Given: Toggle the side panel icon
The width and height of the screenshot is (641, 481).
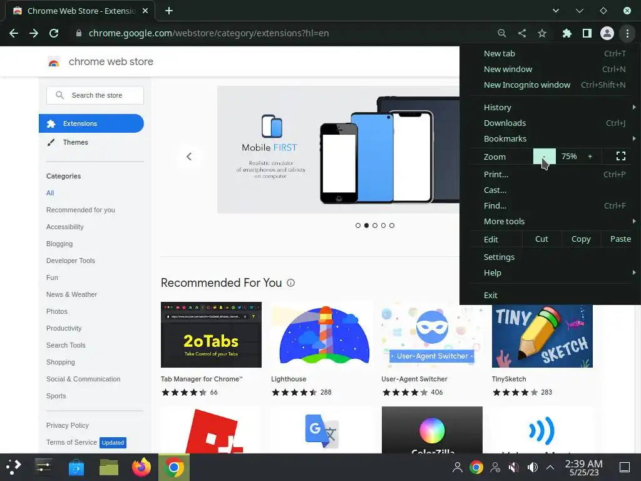Looking at the screenshot, I should pyautogui.click(x=587, y=33).
